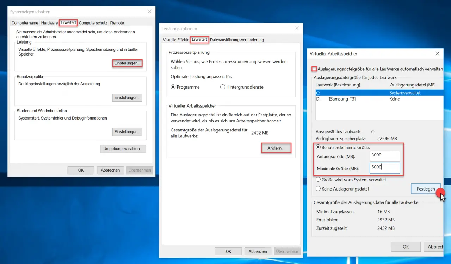Click the Festlegen button
This screenshot has width=451, height=264.
pos(426,189)
